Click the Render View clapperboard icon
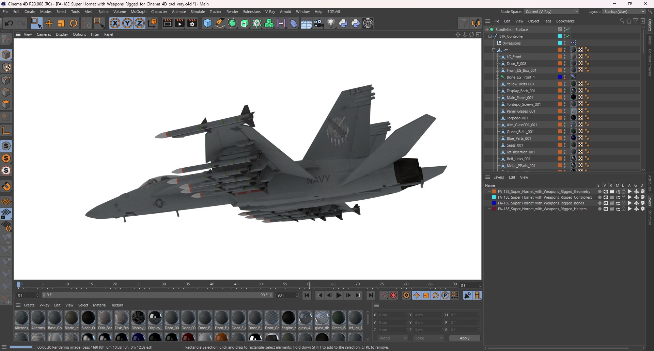The width and height of the screenshot is (654, 351). click(x=167, y=23)
